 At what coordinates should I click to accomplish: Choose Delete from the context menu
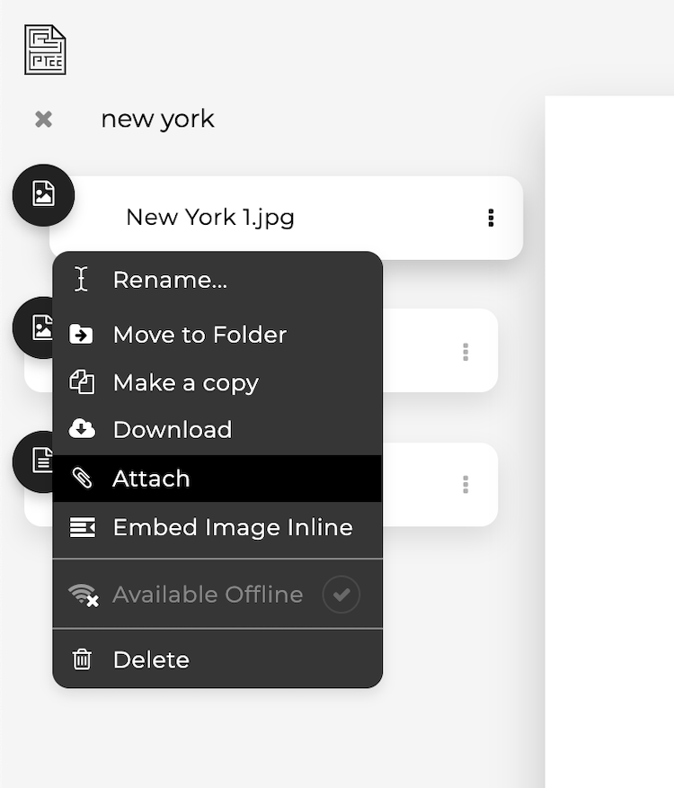tap(217, 659)
